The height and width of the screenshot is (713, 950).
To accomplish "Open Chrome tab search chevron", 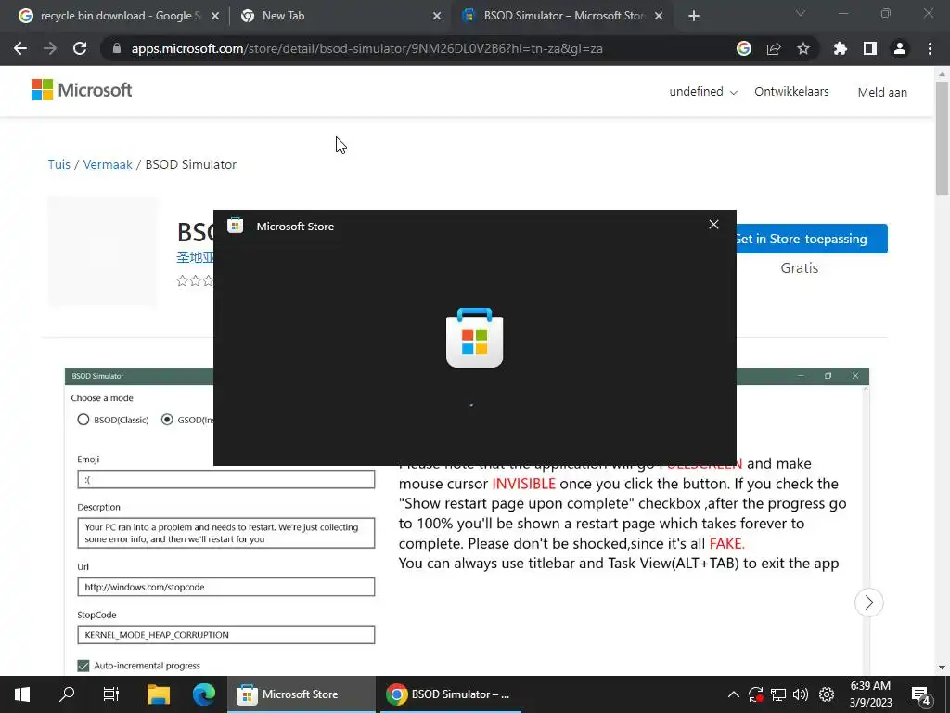I will point(801,14).
